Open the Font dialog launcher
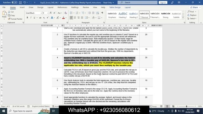 point(67,22)
